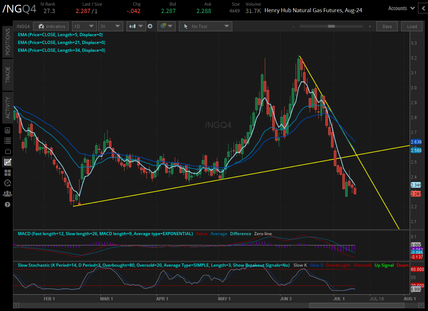Click the 2.580 price axis label

coord(416,150)
